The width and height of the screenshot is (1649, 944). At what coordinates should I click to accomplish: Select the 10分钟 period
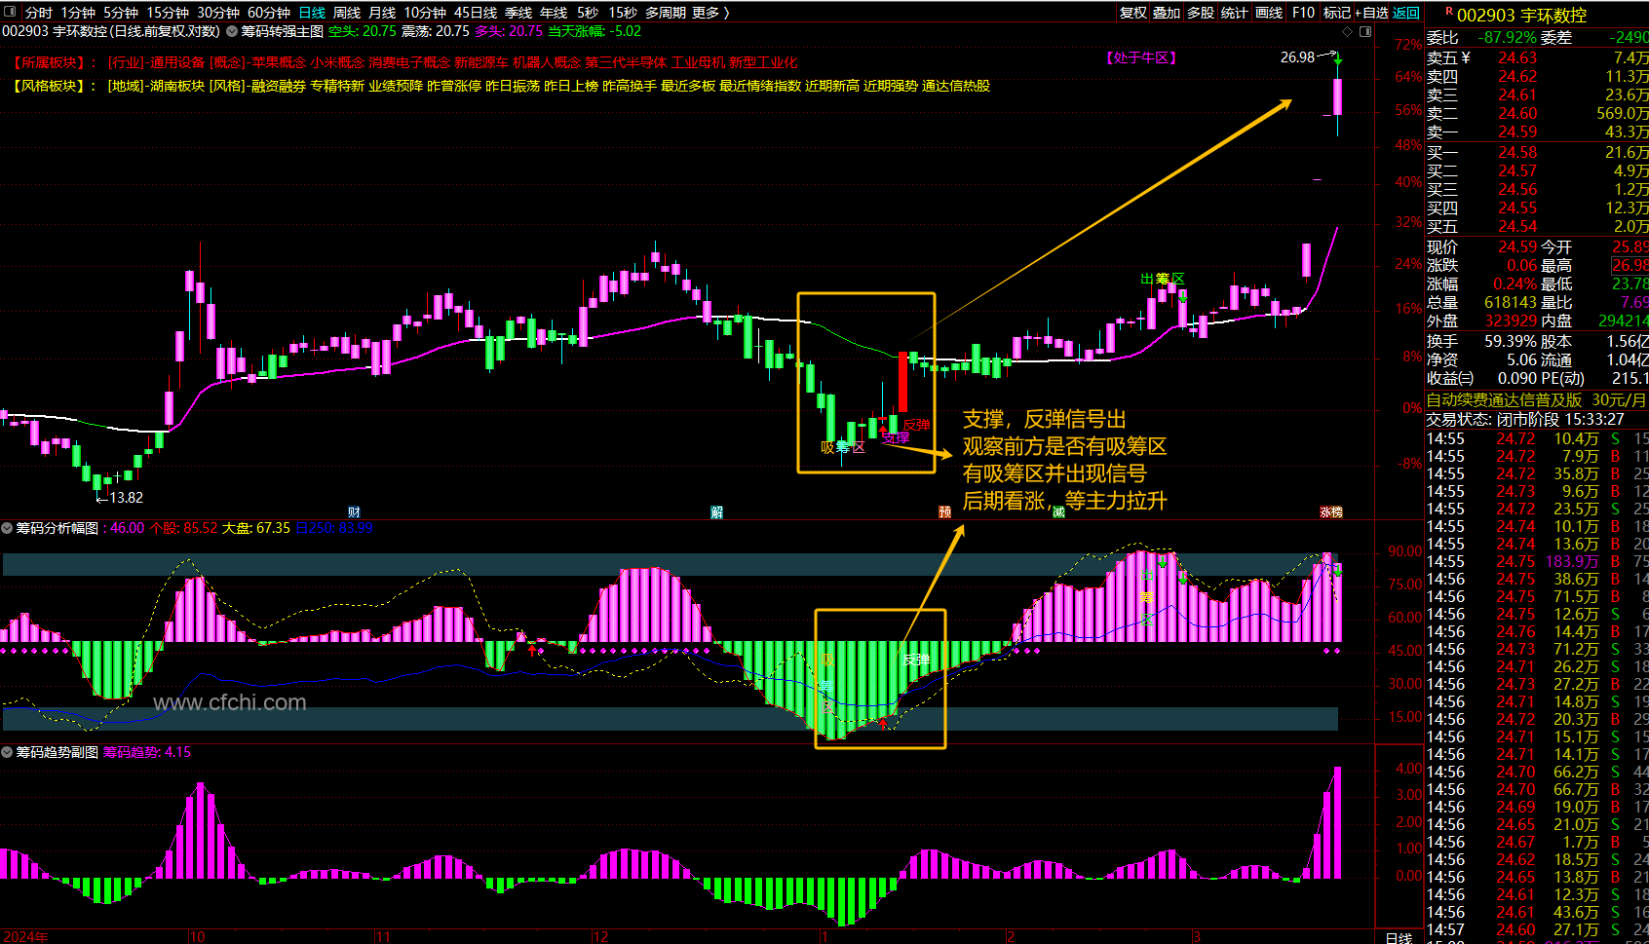pyautogui.click(x=425, y=13)
